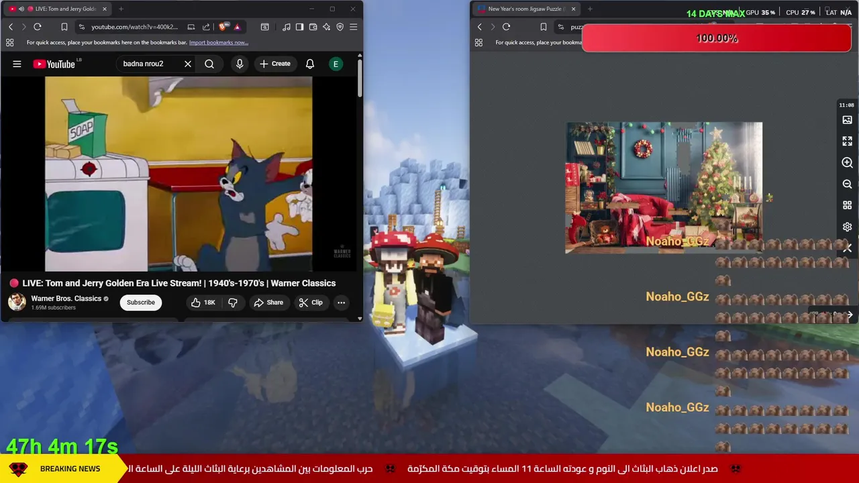Open Brave Shields lion icon

point(223,27)
